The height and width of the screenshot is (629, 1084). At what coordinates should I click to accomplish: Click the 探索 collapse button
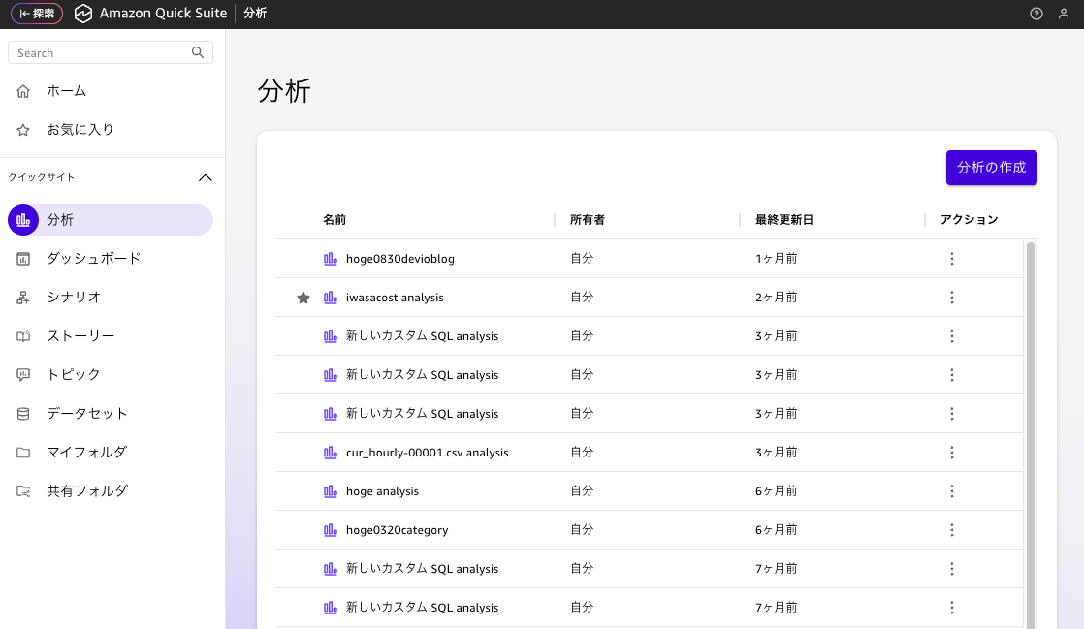coord(37,14)
